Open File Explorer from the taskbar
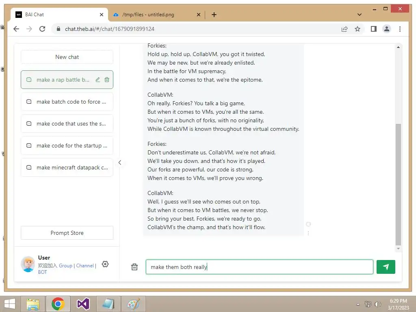This screenshot has width=416, height=312. [33, 304]
